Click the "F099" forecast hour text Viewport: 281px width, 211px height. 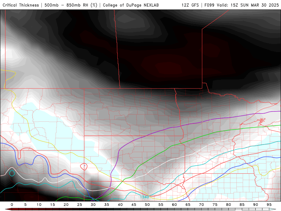(209, 5)
